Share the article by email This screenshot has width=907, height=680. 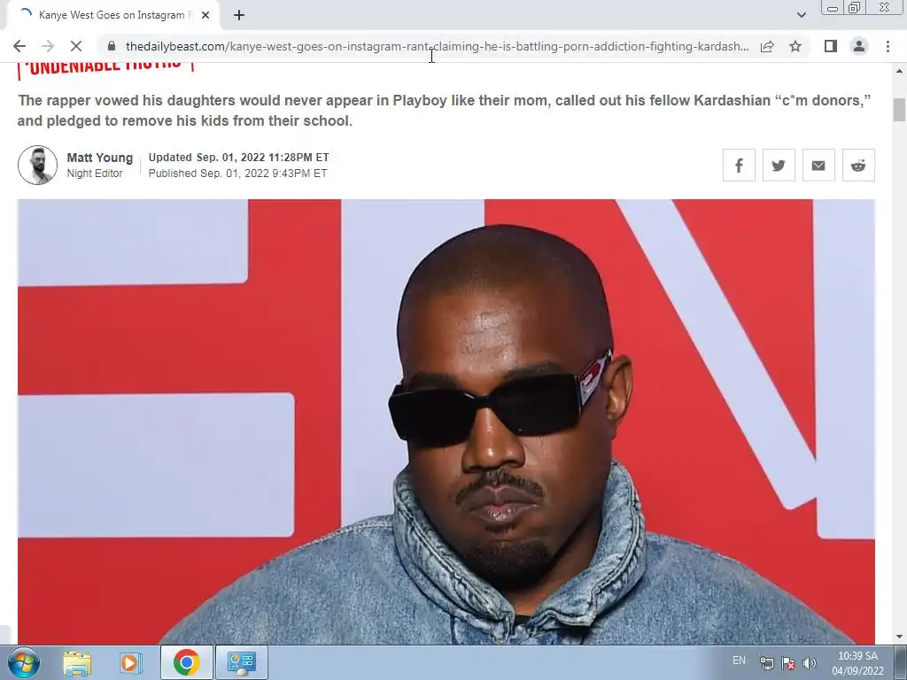818,166
